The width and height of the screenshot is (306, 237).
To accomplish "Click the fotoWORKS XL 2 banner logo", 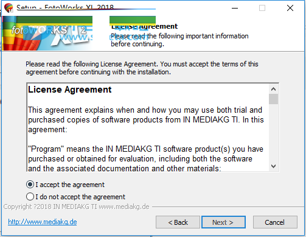I will [47, 34].
